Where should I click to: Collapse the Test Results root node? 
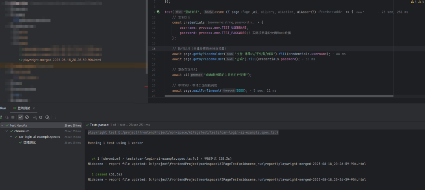tap(2, 125)
